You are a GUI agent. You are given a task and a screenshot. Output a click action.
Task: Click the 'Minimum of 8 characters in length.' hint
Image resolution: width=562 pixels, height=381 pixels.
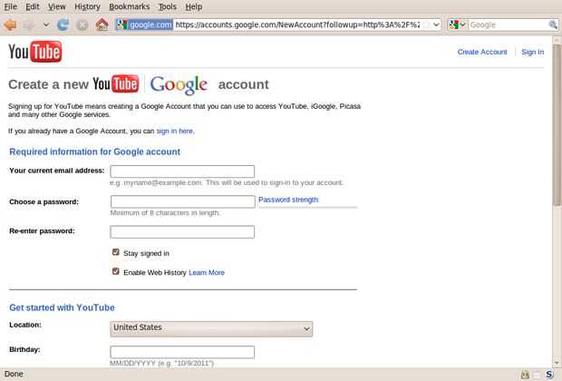pos(165,213)
